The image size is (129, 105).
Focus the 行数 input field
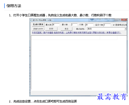(x=89, y=25)
